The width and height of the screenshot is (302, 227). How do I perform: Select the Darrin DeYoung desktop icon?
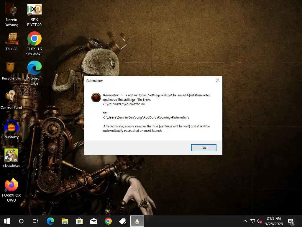coord(12,15)
